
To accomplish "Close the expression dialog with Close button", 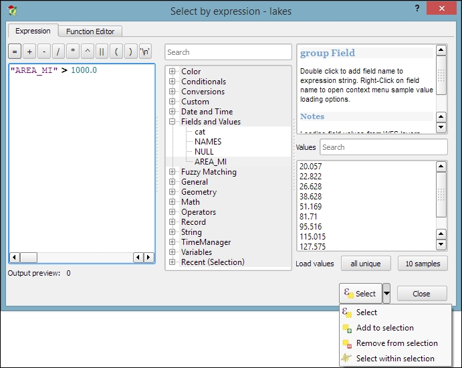I will point(422,294).
